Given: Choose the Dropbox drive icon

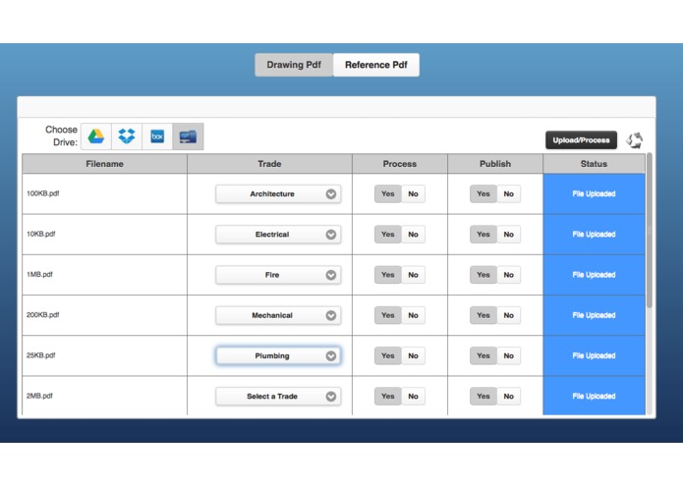Looking at the screenshot, I should [127, 136].
